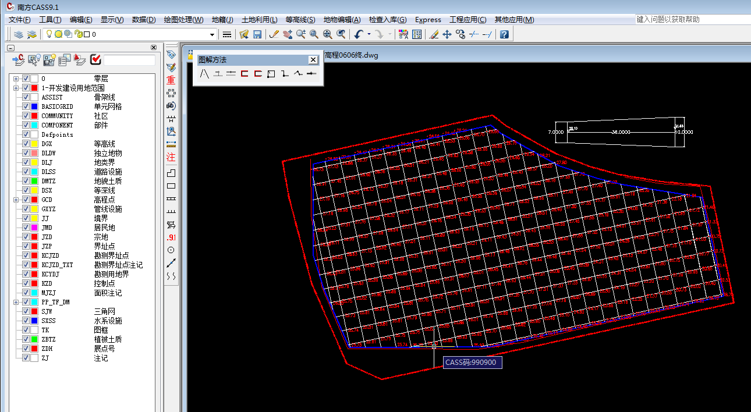The width and height of the screenshot is (751, 412).
Task: Close the layer panel with X button
Action: tap(154, 47)
